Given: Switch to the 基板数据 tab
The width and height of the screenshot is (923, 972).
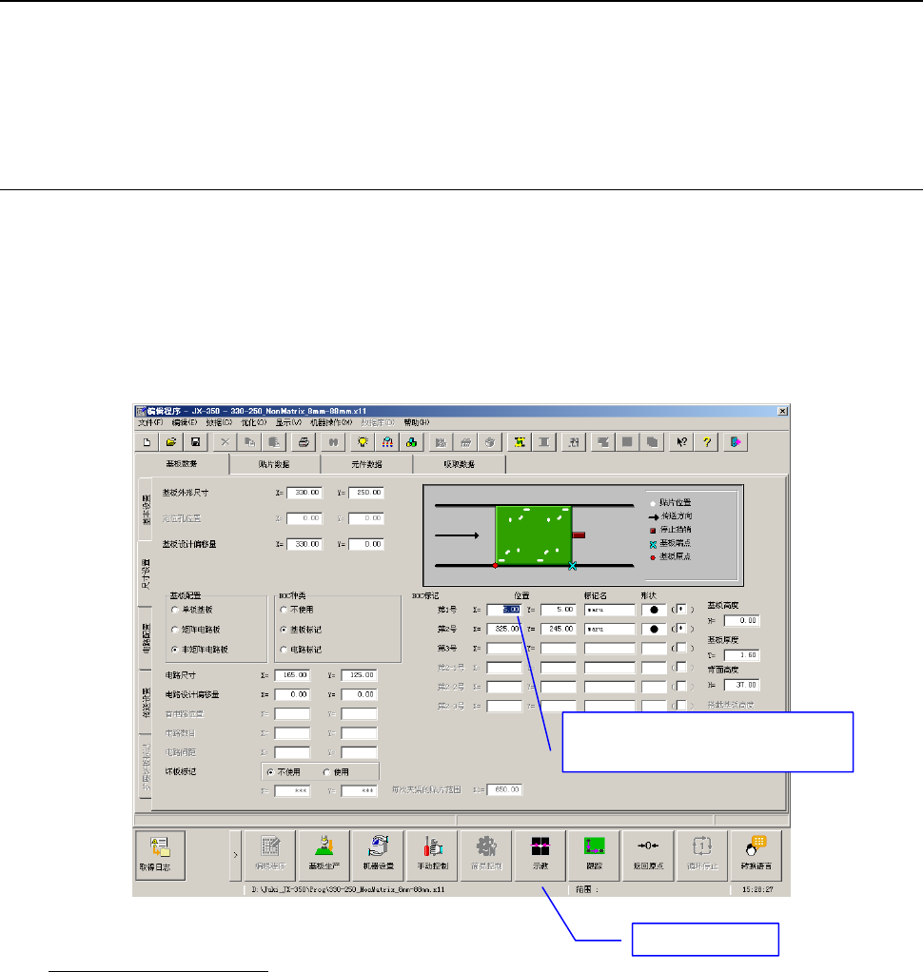Looking at the screenshot, I should tap(182, 464).
